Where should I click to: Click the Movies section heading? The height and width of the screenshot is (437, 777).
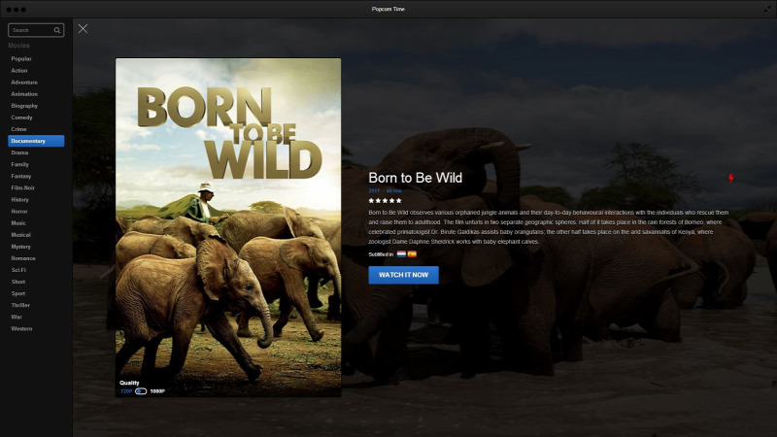pyautogui.click(x=18, y=45)
